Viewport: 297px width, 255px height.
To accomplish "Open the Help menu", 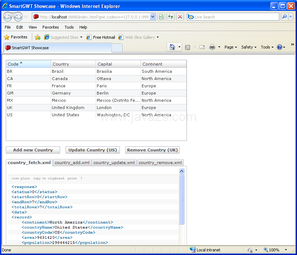I will click(83, 27).
